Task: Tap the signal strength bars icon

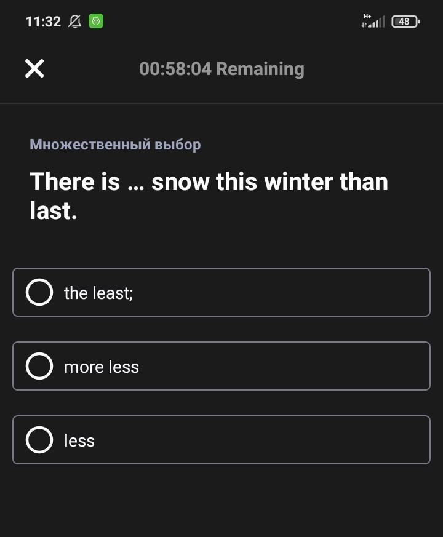Action: [x=376, y=23]
